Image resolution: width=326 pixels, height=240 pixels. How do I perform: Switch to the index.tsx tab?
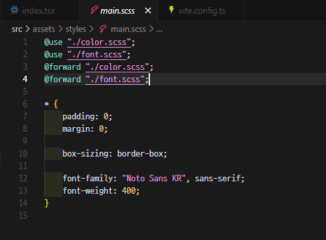(40, 10)
